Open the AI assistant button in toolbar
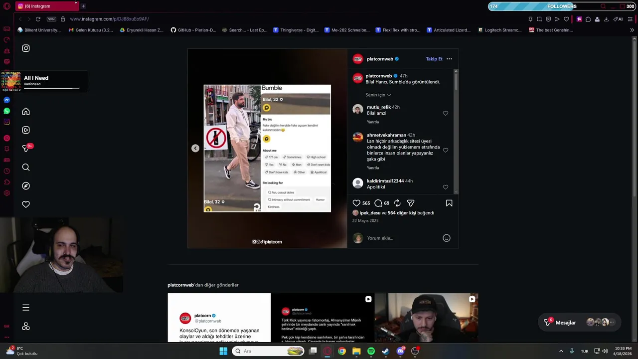This screenshot has width=638, height=359. click(618, 19)
